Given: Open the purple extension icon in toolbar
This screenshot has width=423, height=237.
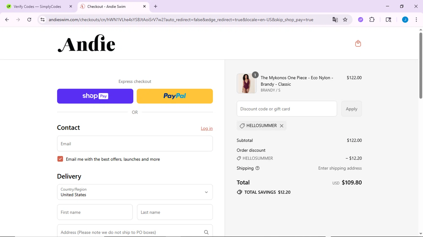Looking at the screenshot, I should 360,20.
